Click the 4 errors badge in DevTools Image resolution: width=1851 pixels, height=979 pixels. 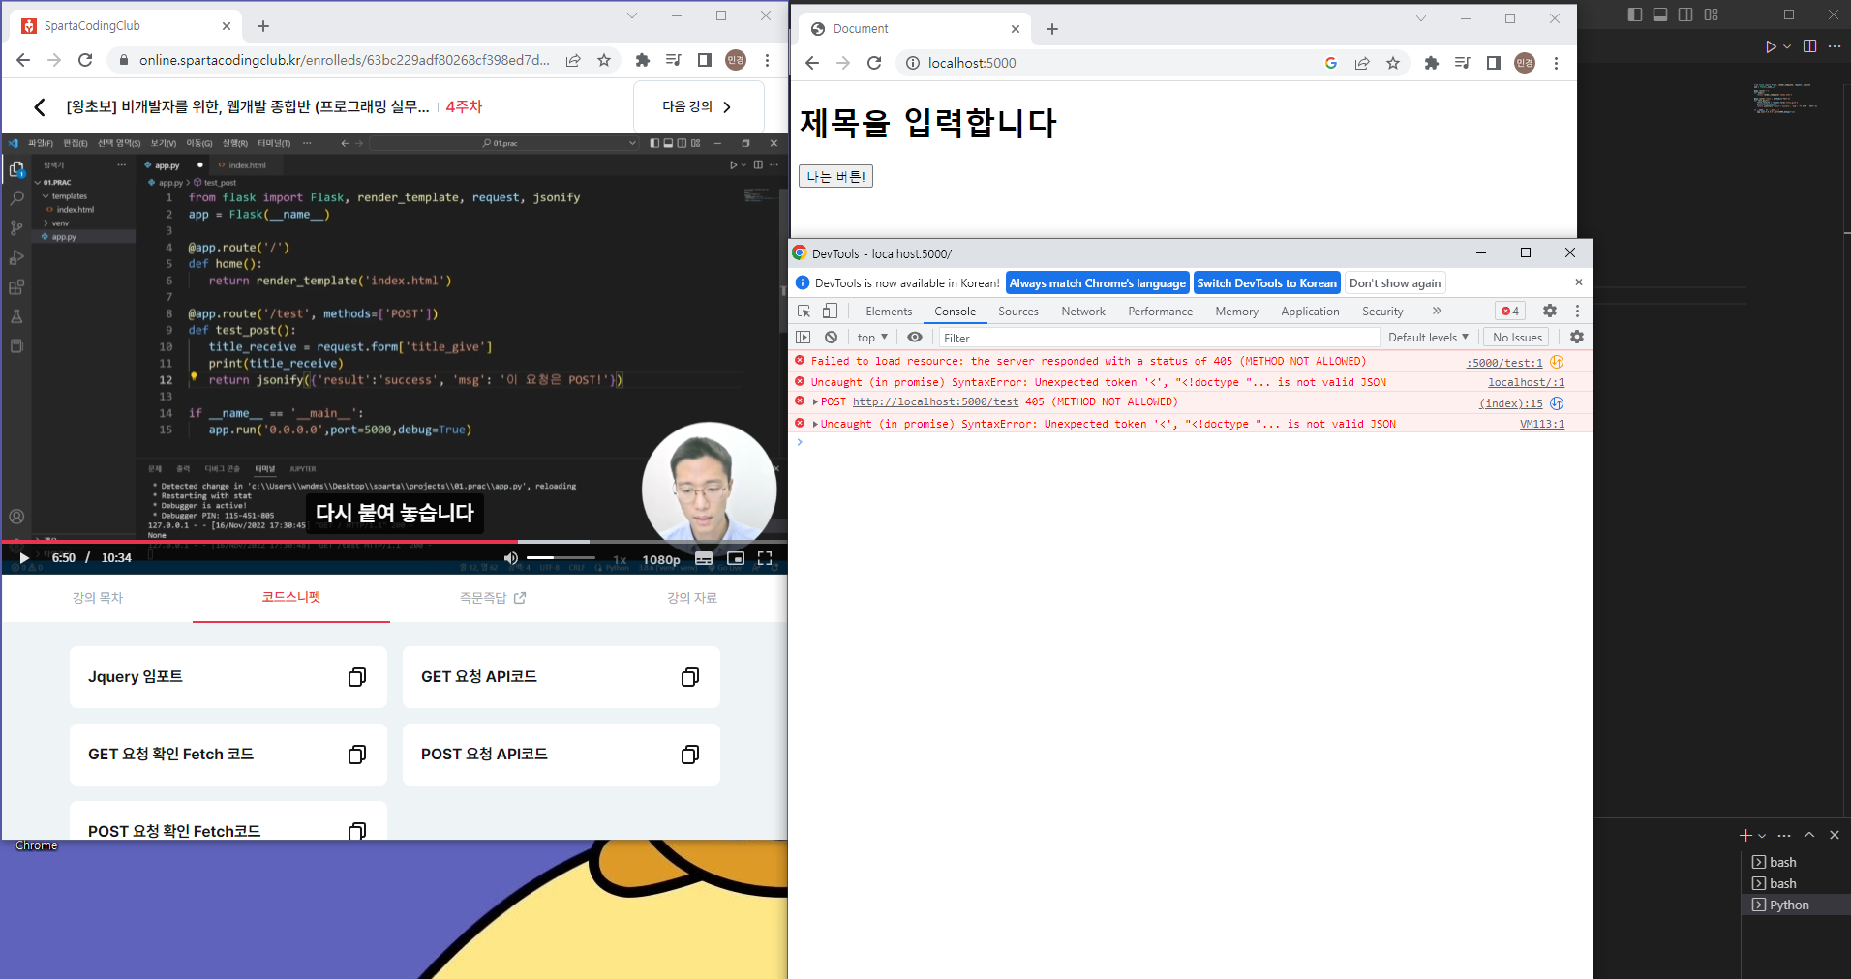(1510, 311)
